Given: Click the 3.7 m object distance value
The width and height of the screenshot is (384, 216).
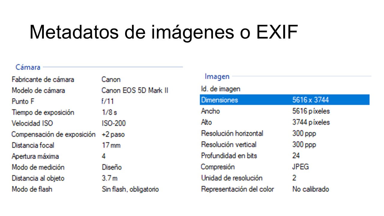Looking at the screenshot, I should tap(109, 178).
